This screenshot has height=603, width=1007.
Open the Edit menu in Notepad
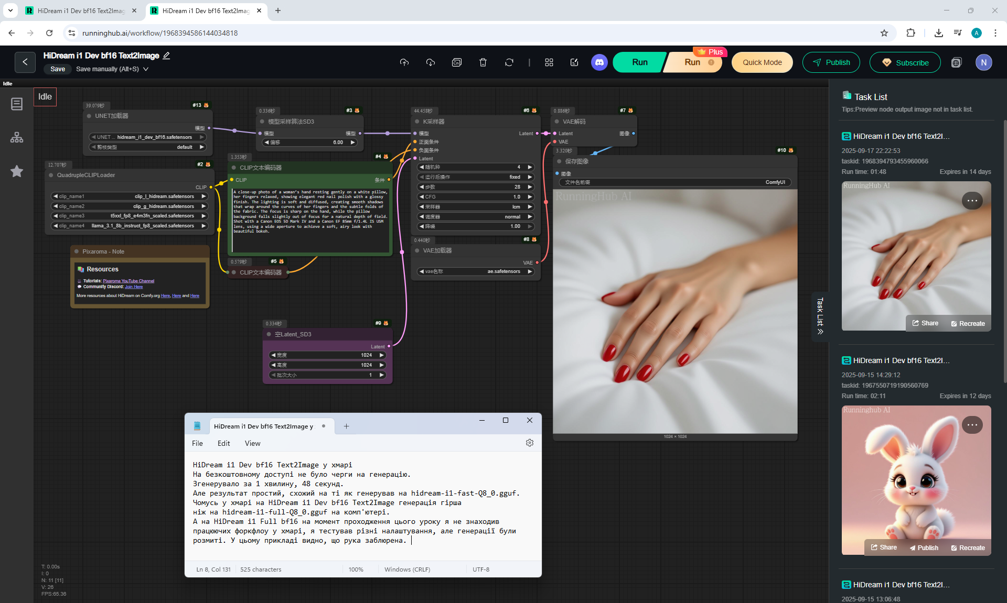223,443
